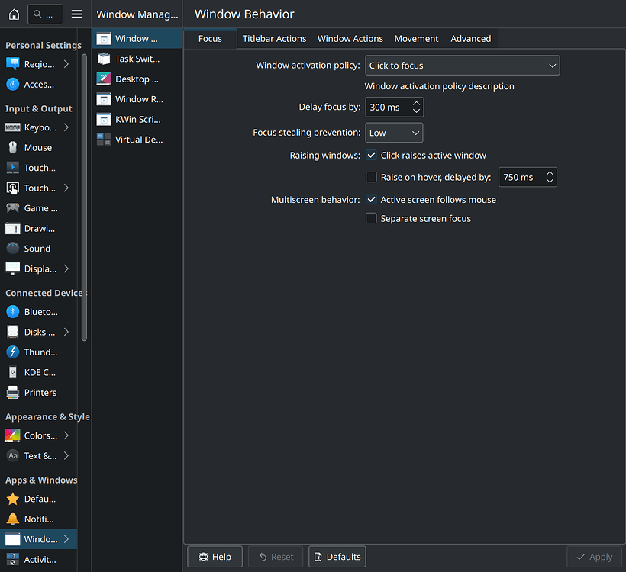Open Sound settings in the sidebar
The image size is (626, 572).
[37, 249]
